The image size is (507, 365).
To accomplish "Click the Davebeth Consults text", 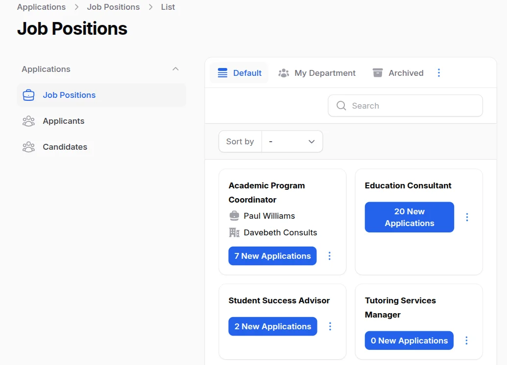I will click(280, 232).
